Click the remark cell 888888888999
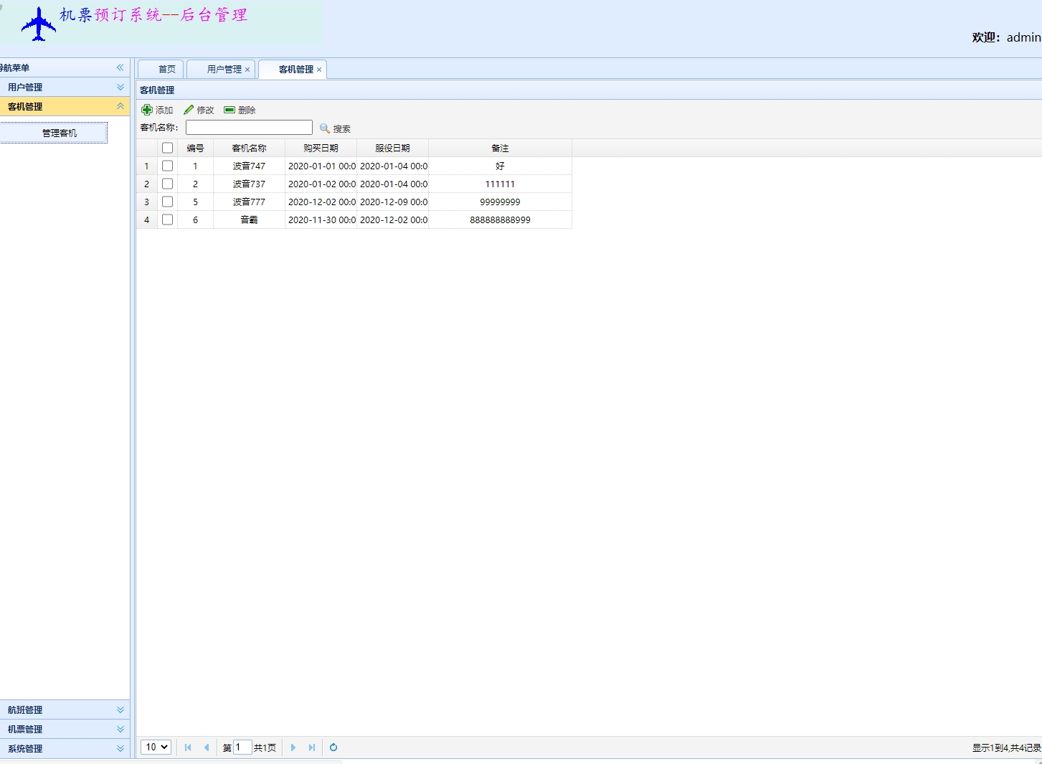This screenshot has width=1042, height=764. coord(500,220)
